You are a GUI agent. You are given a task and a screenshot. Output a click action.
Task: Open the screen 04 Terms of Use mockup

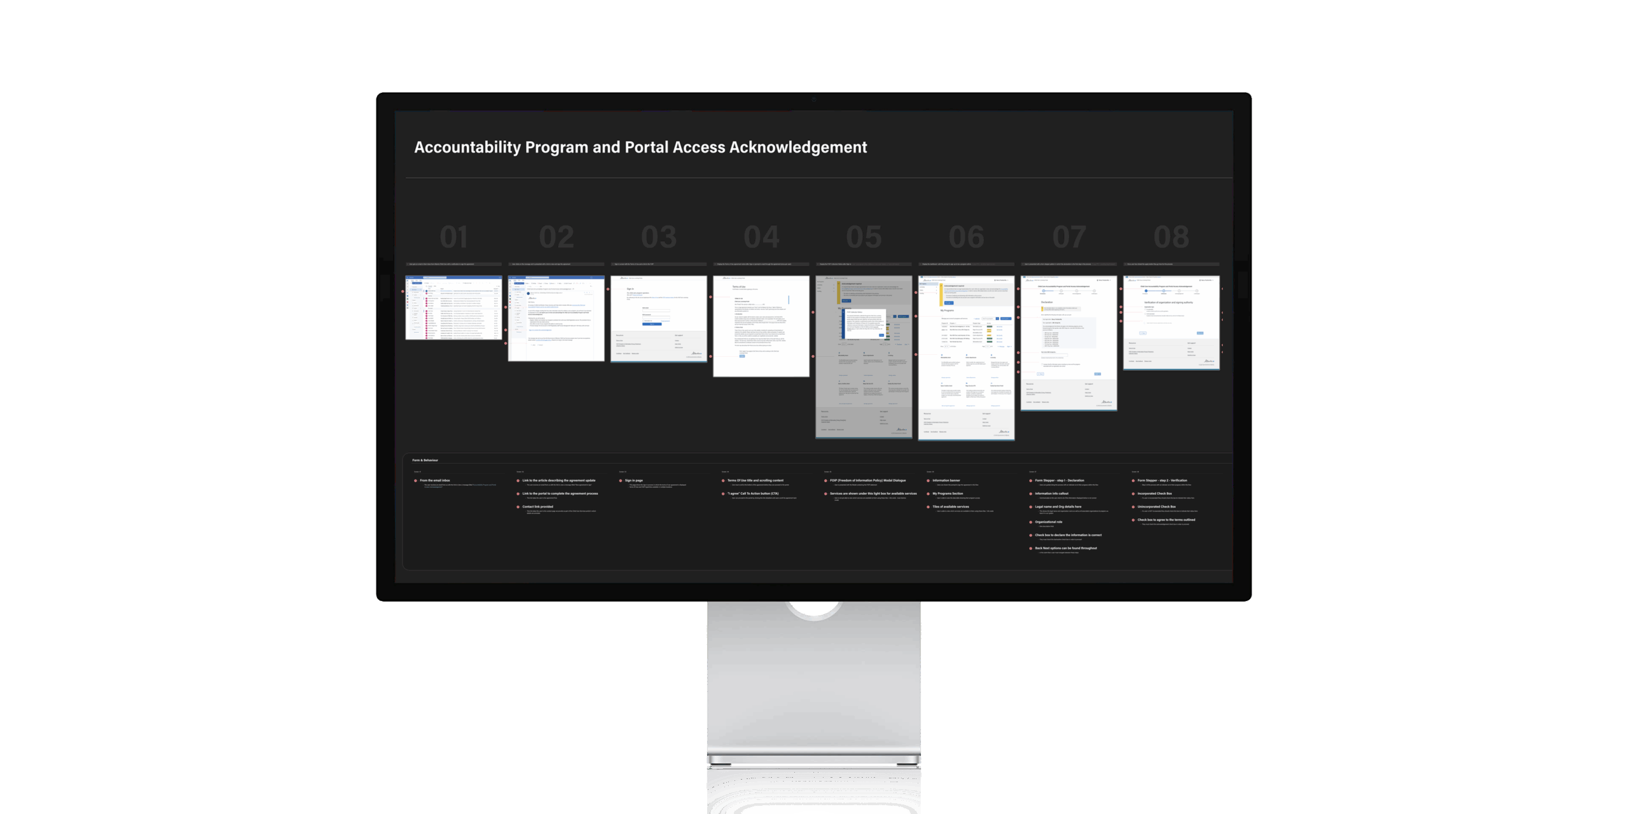pos(761,326)
